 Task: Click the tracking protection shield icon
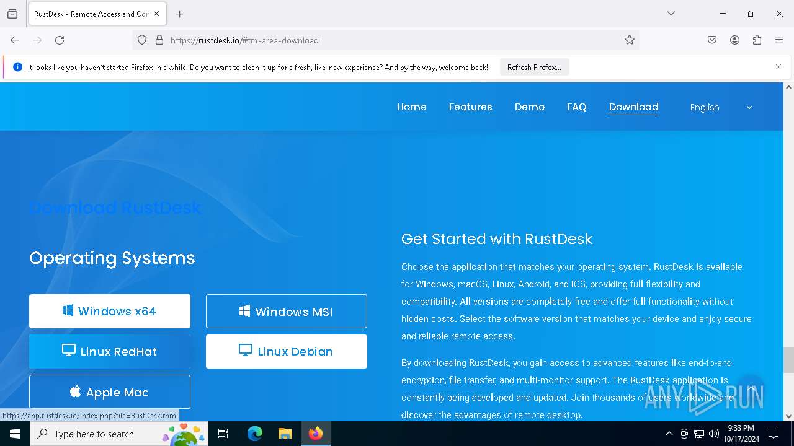click(x=142, y=40)
